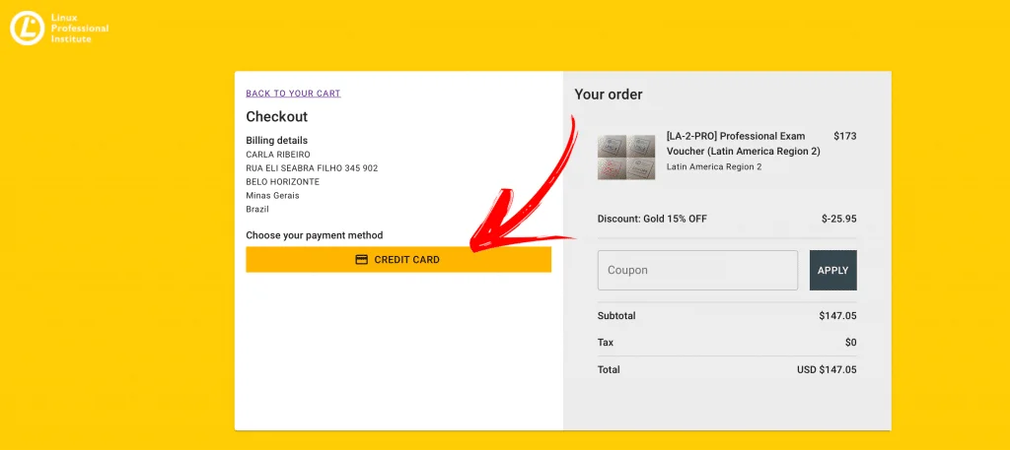
Task: Click the Subtotal amount $147.05
Action: point(837,316)
